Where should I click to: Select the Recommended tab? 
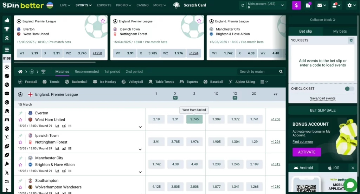86,72
